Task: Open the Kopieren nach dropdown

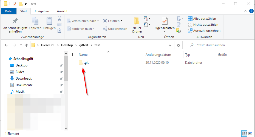Action: coord(81,29)
